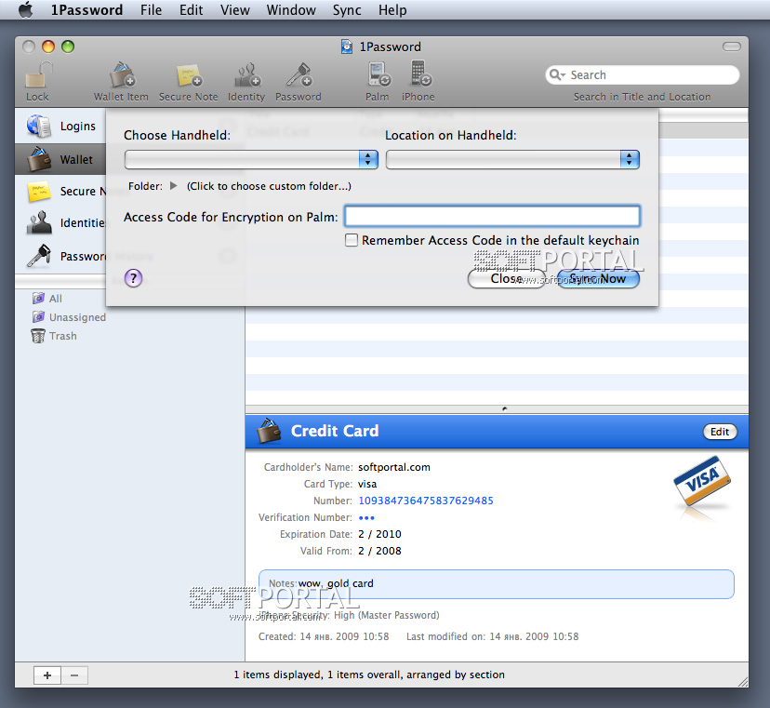The image size is (770, 708).
Task: Click the search magnifier icon
Action: tap(556, 74)
